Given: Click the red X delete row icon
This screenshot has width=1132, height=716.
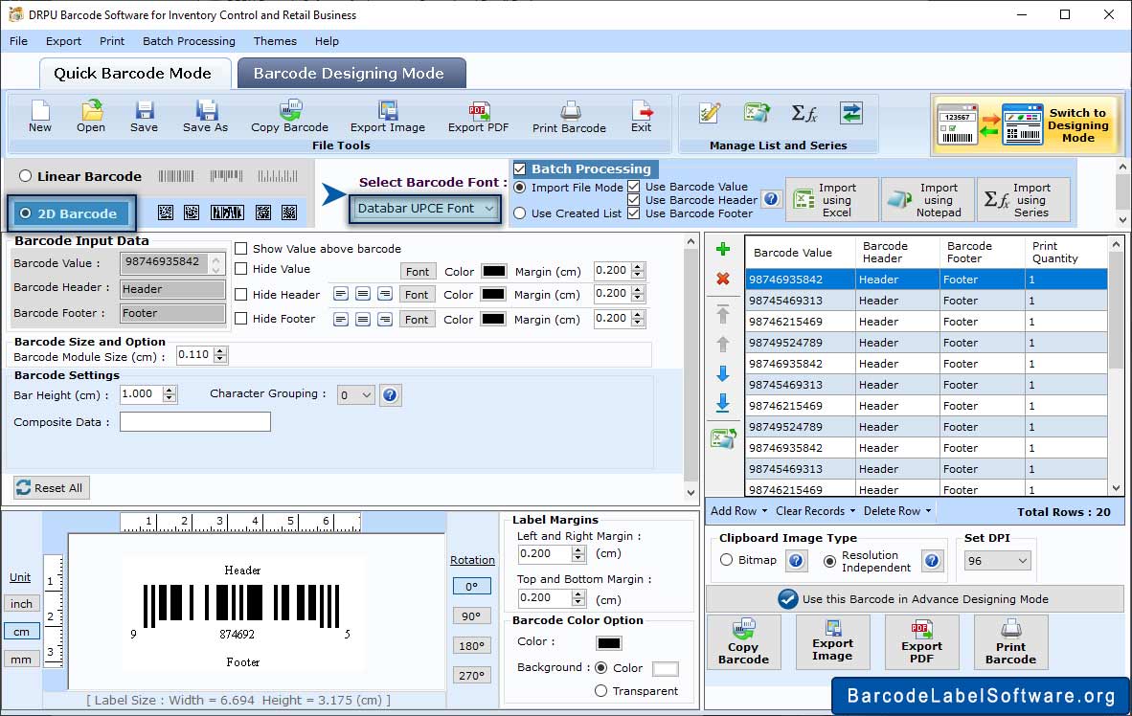Looking at the screenshot, I should [723, 279].
